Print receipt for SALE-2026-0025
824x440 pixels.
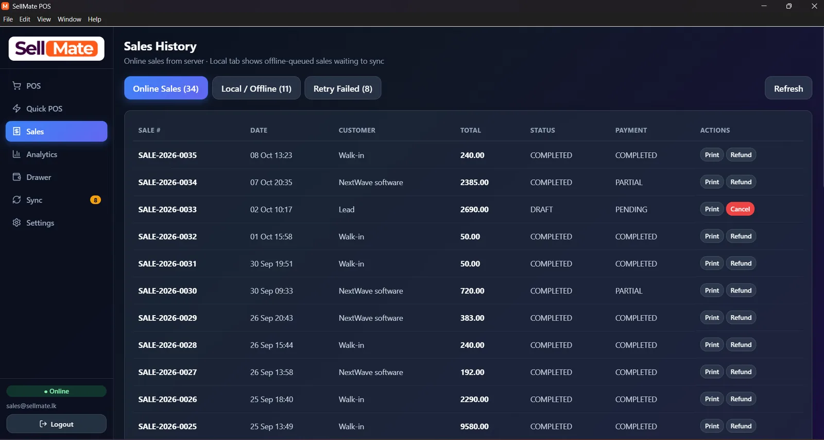tap(712, 426)
